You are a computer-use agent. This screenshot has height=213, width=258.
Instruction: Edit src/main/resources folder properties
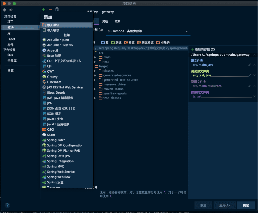[250, 86]
